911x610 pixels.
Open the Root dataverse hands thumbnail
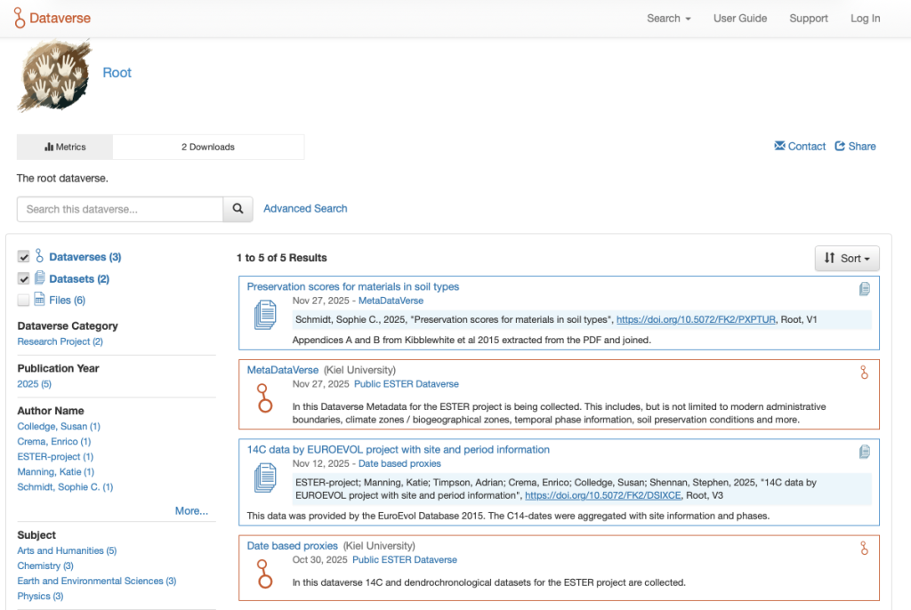coord(54,76)
